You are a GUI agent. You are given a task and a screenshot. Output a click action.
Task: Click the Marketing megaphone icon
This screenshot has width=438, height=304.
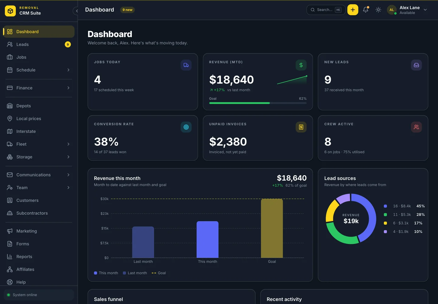click(10, 231)
